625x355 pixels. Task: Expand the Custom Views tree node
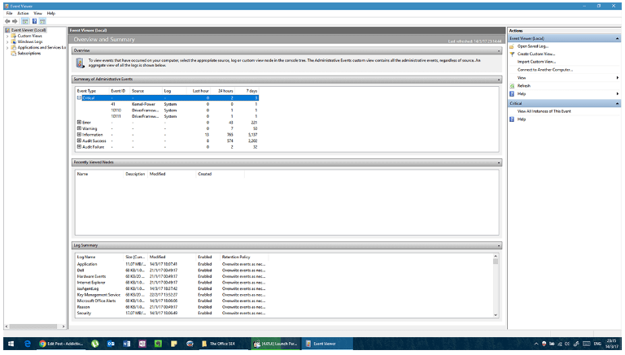(x=7, y=37)
